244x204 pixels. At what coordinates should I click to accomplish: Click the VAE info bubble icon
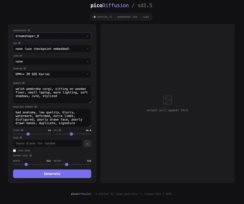20,43
